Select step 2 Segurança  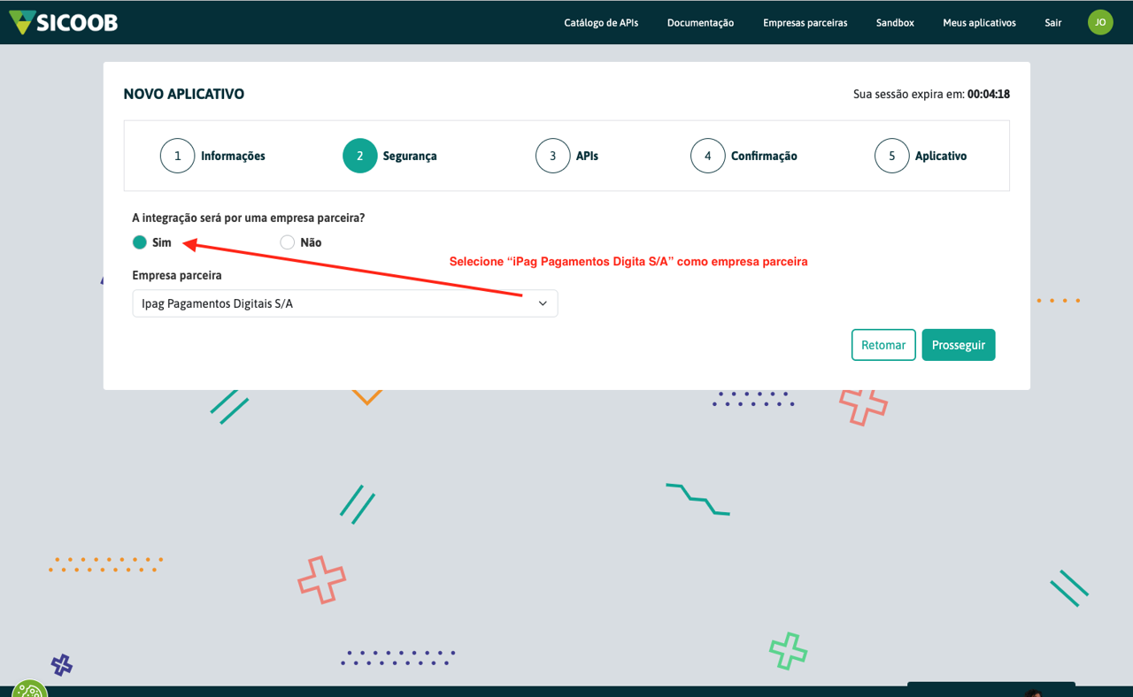click(389, 156)
